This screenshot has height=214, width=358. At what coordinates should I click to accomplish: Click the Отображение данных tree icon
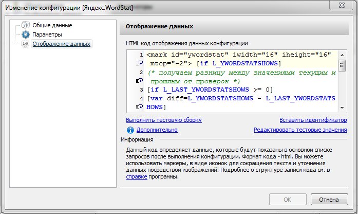click(26, 44)
